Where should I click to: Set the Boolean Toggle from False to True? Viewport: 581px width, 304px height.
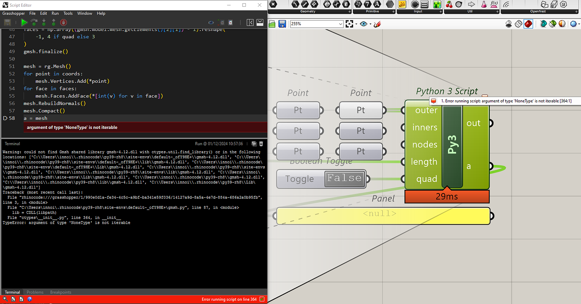(344, 178)
